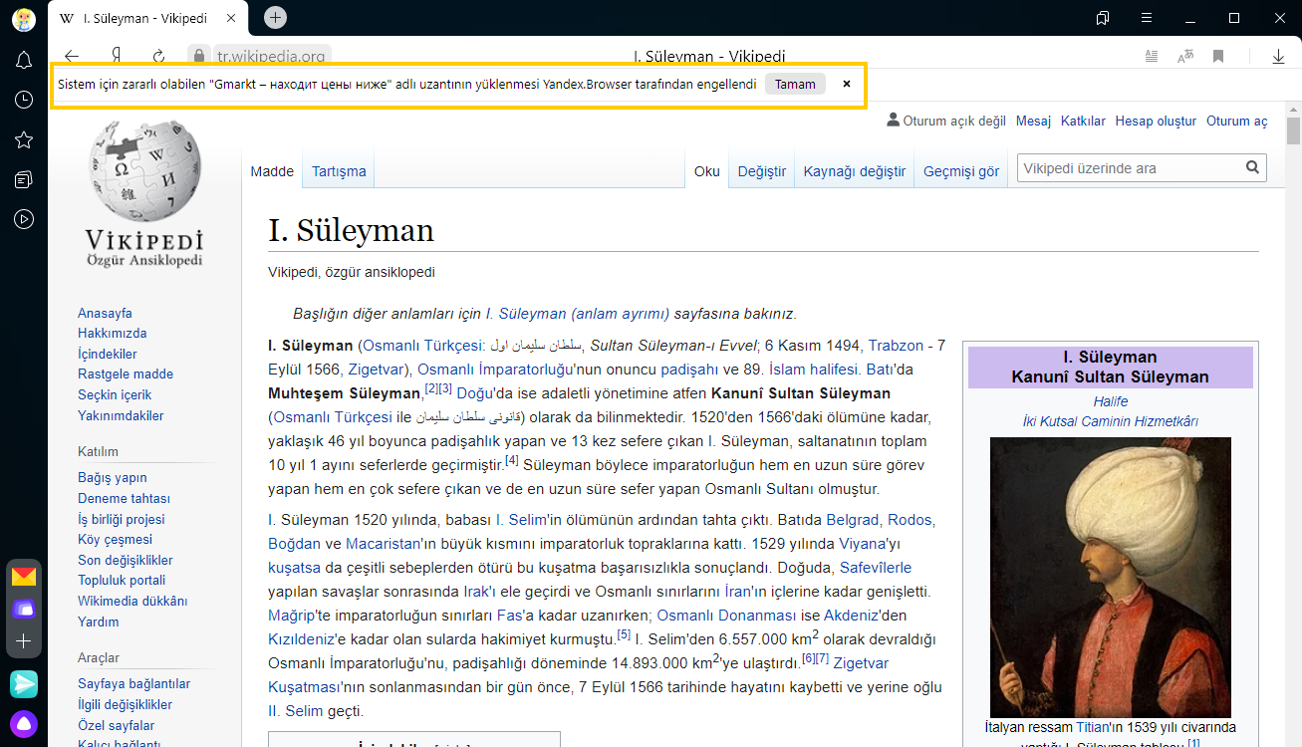The width and height of the screenshot is (1302, 747).
Task: Open Rastgele madde link
Action: (x=126, y=373)
